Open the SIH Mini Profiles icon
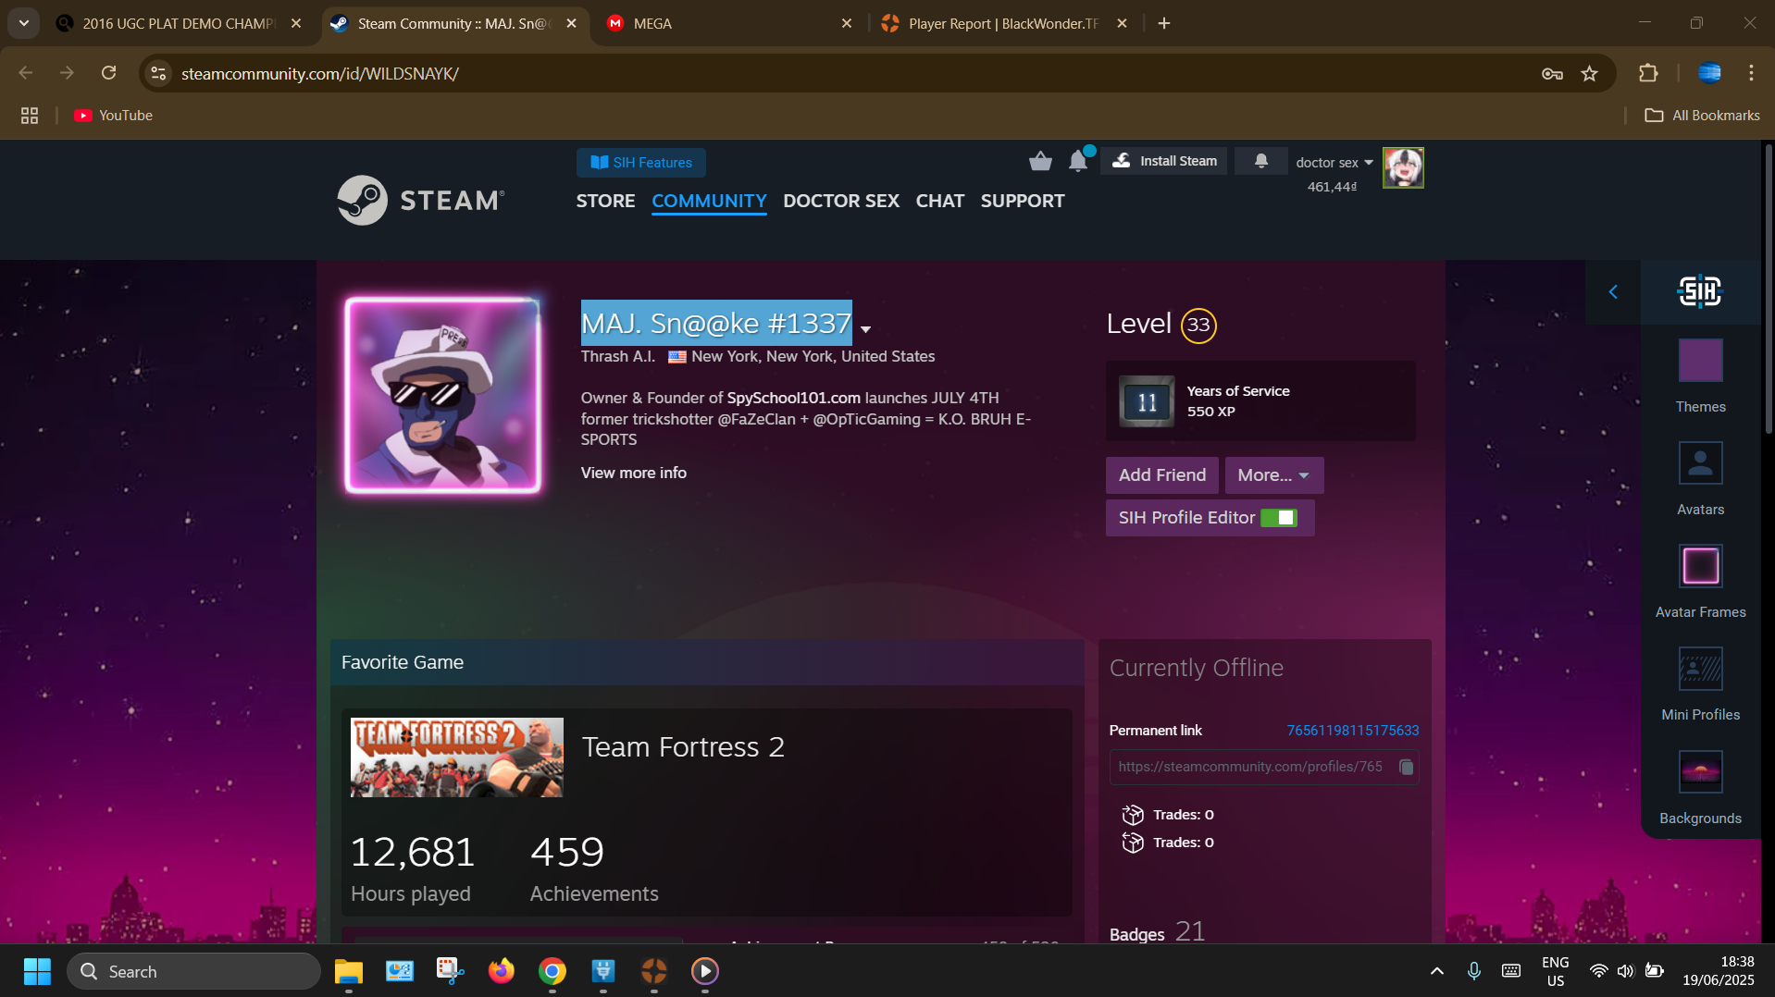This screenshot has width=1775, height=997. (1700, 669)
